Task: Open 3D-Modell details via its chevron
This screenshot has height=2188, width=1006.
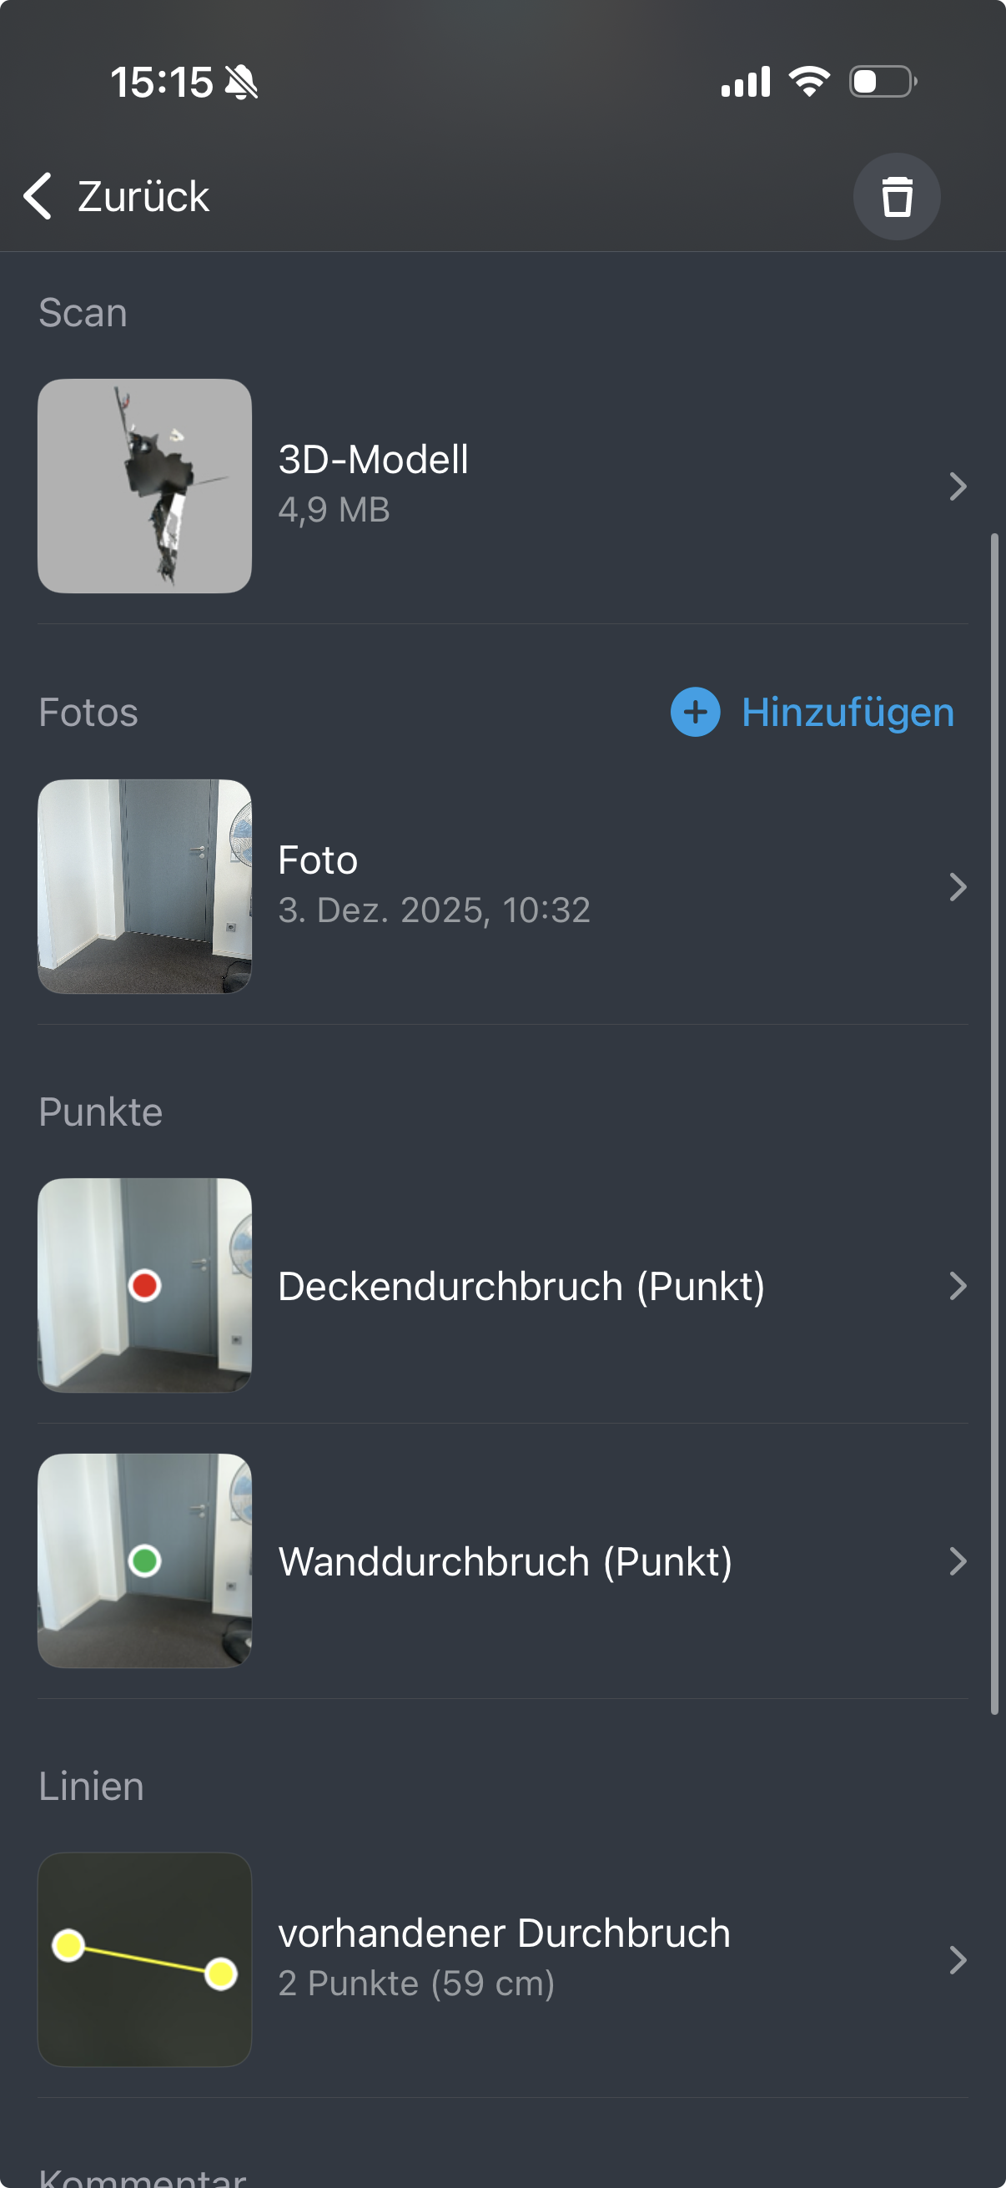Action: tap(958, 487)
